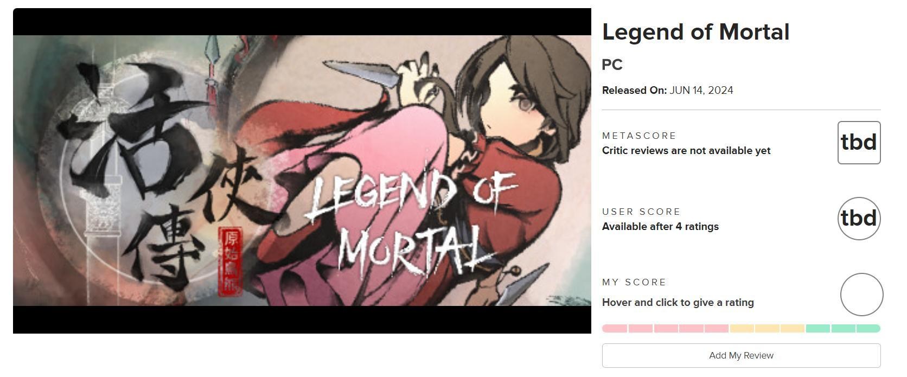This screenshot has width=907, height=377.
Task: Click the Add My Review button
Action: tap(741, 355)
